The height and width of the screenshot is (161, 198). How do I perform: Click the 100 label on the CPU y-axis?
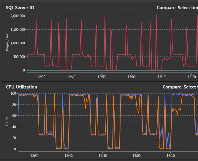coord(13,94)
